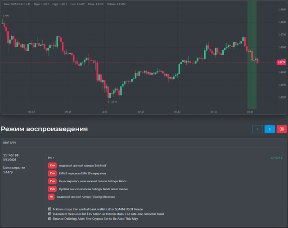Click news icon beside Binance Delisting headline
The image size is (288, 228).
[x=49, y=219]
